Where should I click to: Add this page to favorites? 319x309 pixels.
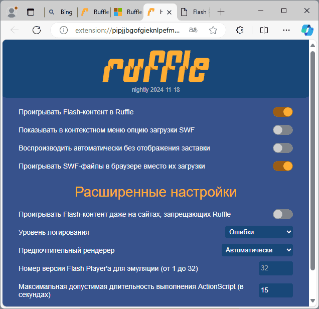tap(213, 30)
